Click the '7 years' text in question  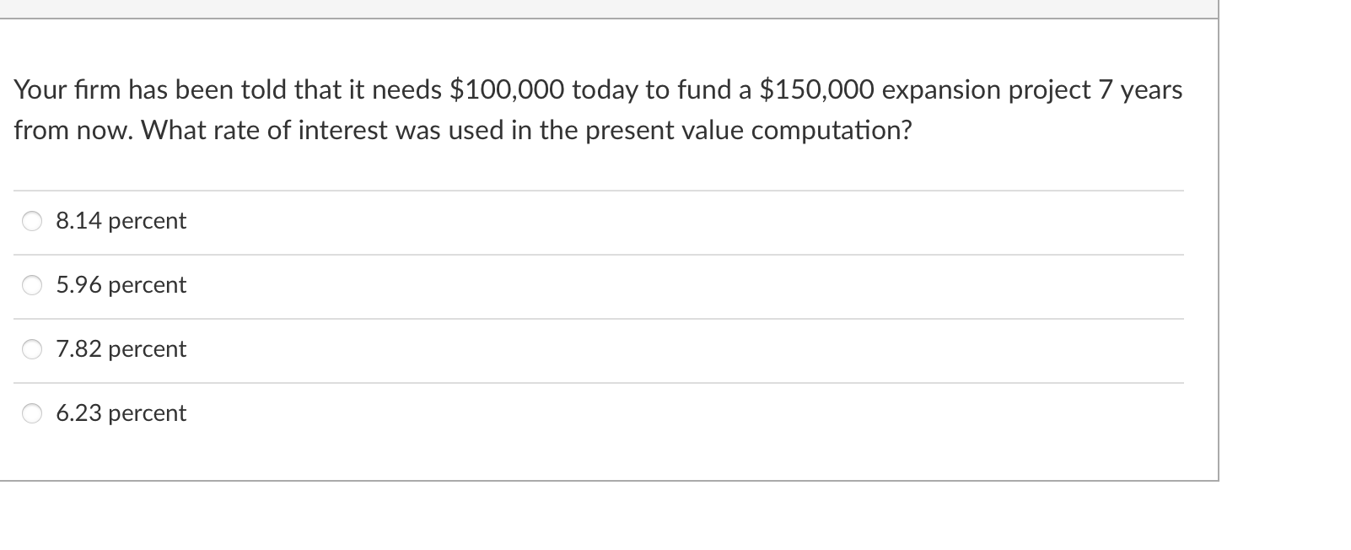[x=1140, y=90]
